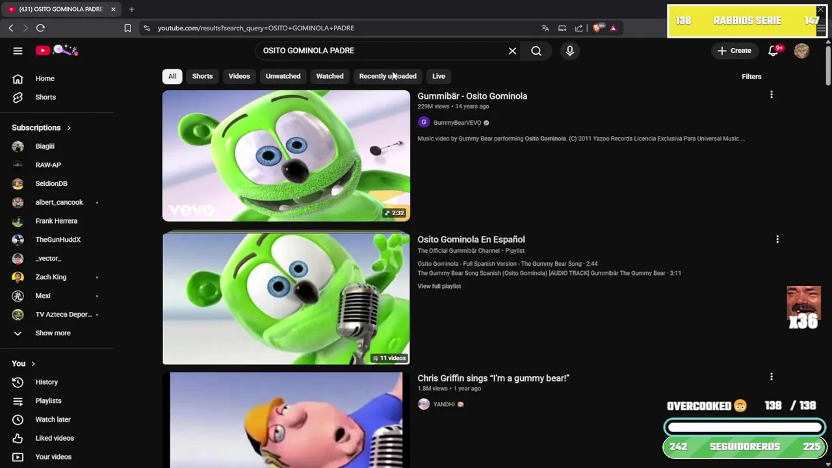Screen dimensions: 832x468
Task: Select the Recently uploaded chip
Action: [388, 76]
